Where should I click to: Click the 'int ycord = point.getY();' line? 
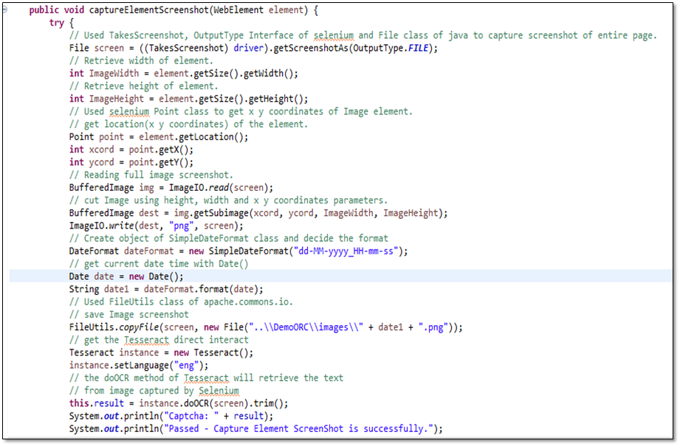(131, 162)
